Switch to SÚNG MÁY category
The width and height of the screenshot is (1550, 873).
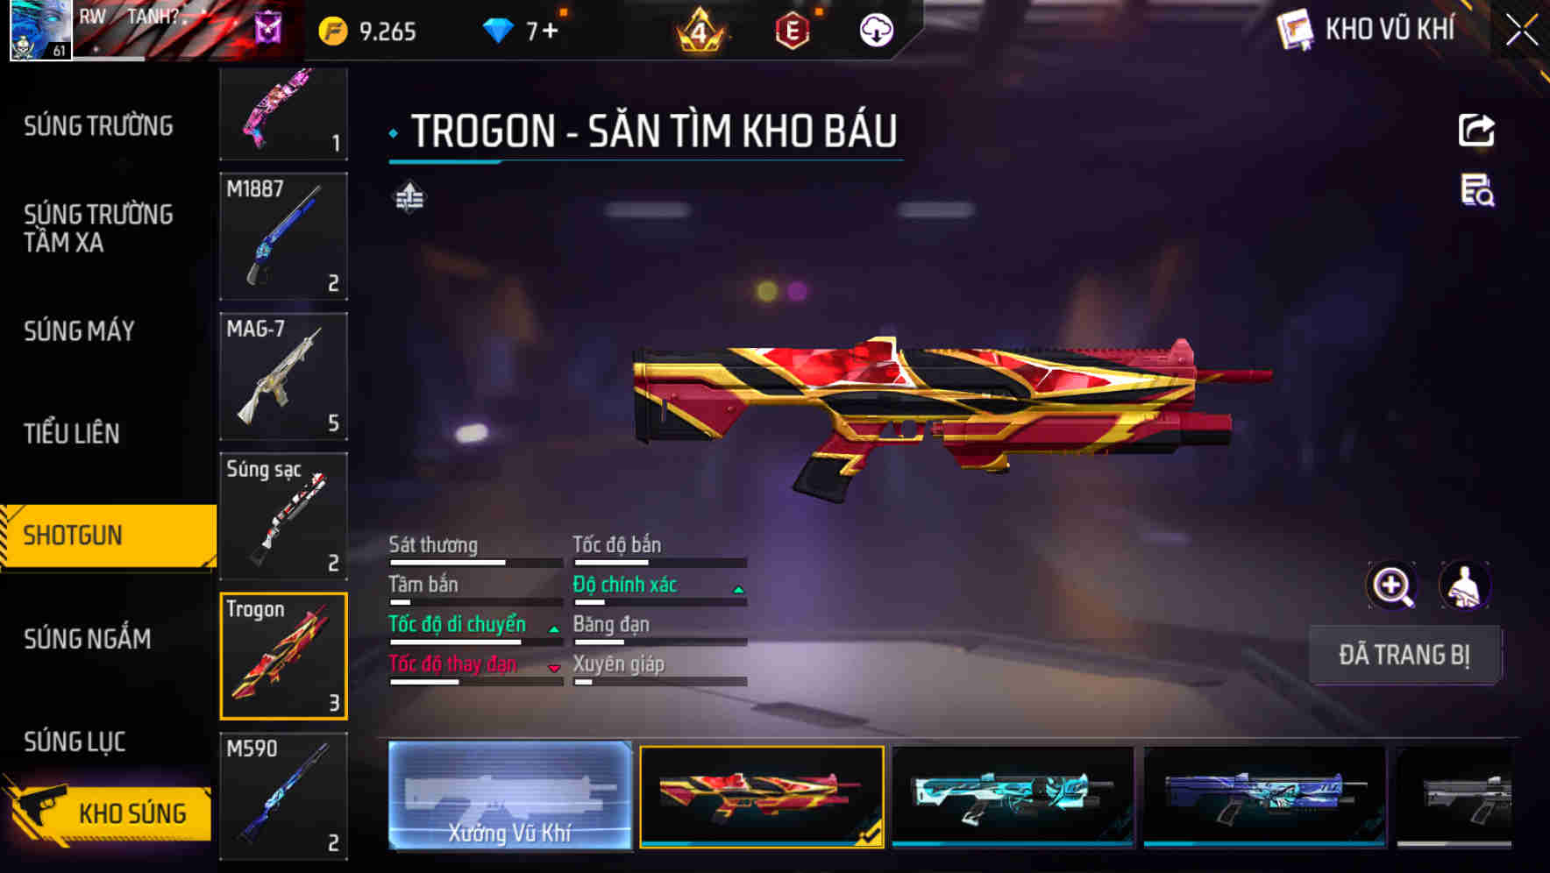[x=79, y=330]
